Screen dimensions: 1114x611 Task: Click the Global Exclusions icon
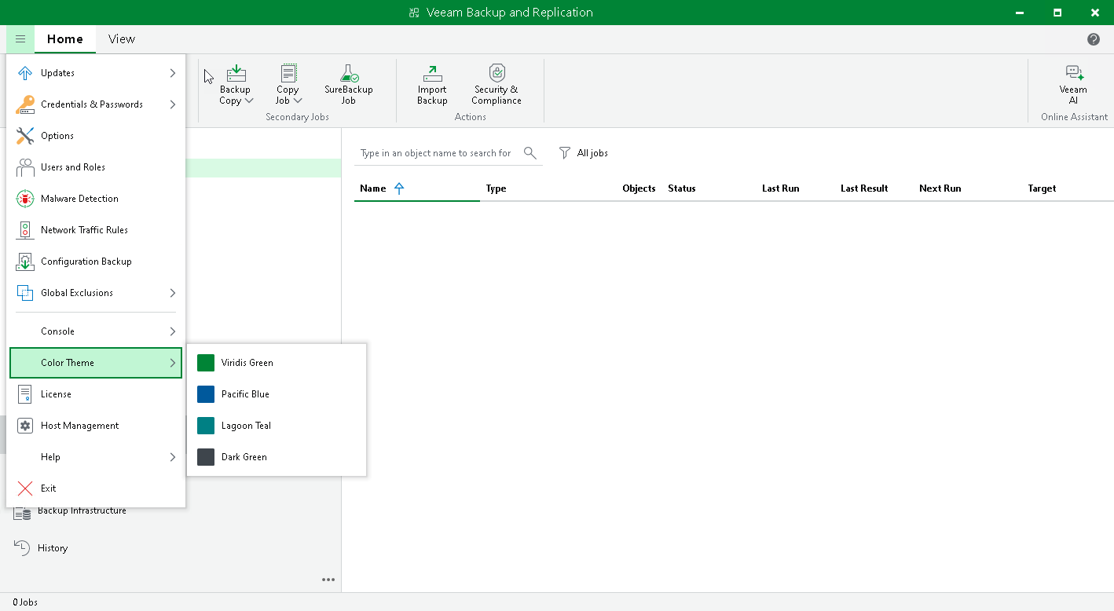point(25,293)
